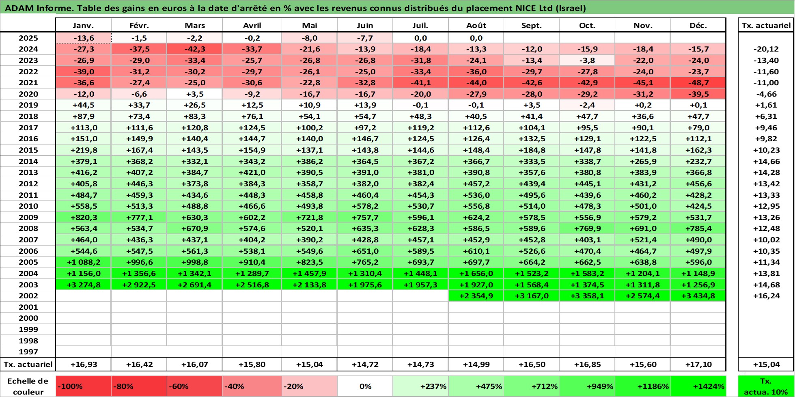795x397 pixels.
Task: Click the -20,12 actuarial rate for 2024
Action: click(766, 49)
